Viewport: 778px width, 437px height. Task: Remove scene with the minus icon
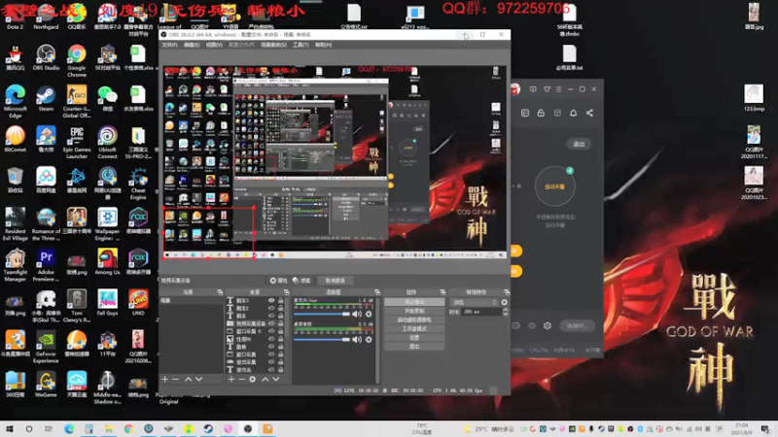point(176,379)
